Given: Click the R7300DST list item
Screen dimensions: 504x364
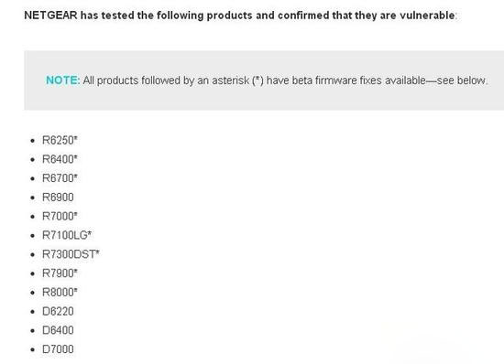Looking at the screenshot, I should coord(71,254).
